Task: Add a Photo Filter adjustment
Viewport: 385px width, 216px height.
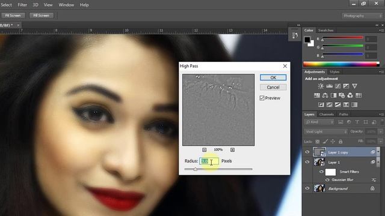Action: point(342,95)
